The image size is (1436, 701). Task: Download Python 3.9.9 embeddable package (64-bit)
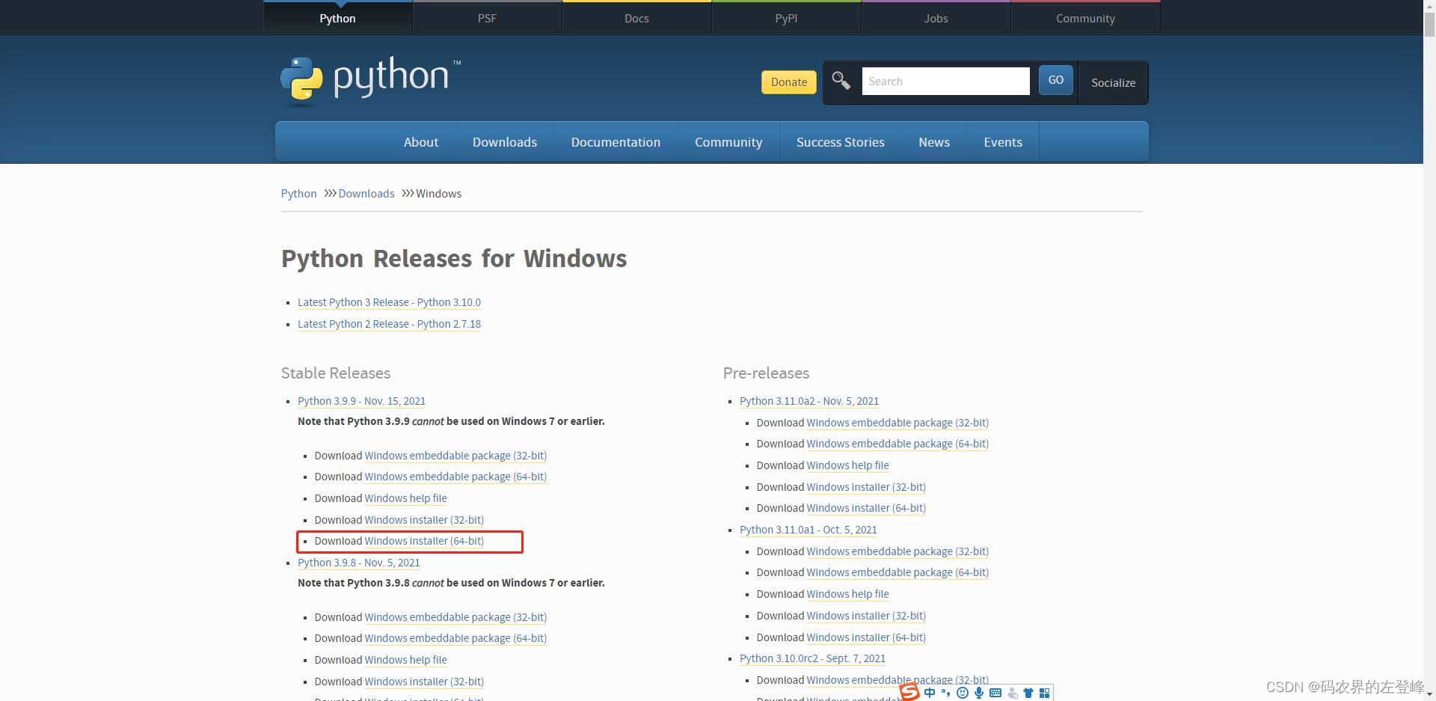(455, 477)
